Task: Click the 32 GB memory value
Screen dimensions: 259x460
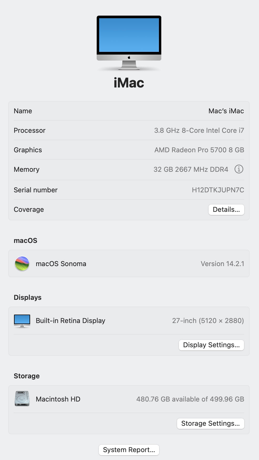Action: point(191,169)
